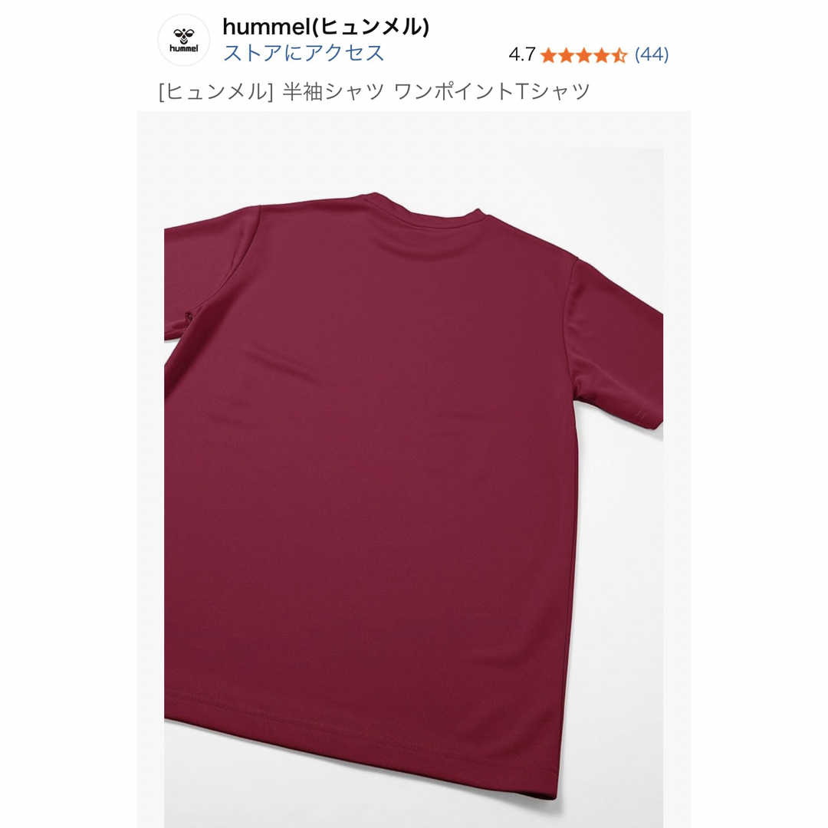Viewport: 828px width, 828px height.
Task: Click the hummel brand logo icon
Action: coord(184,40)
